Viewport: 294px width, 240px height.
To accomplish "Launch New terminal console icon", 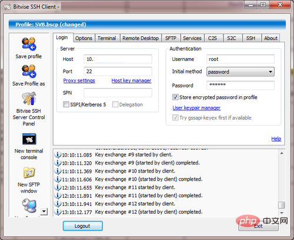I will click(x=29, y=139).
